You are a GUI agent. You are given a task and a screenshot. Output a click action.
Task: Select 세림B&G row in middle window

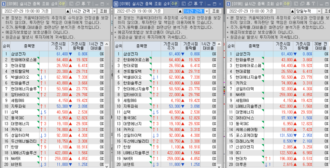166,100
